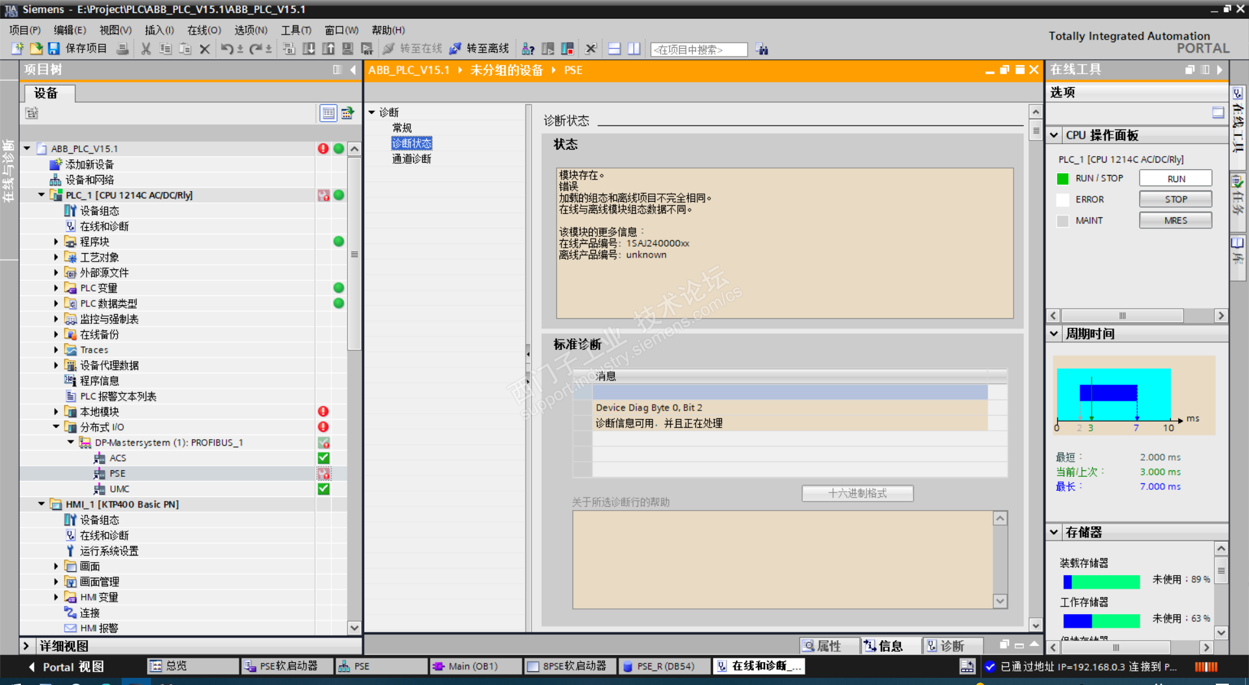Open the 在线(O) menu
Image resolution: width=1249 pixels, height=685 pixels.
204,30
